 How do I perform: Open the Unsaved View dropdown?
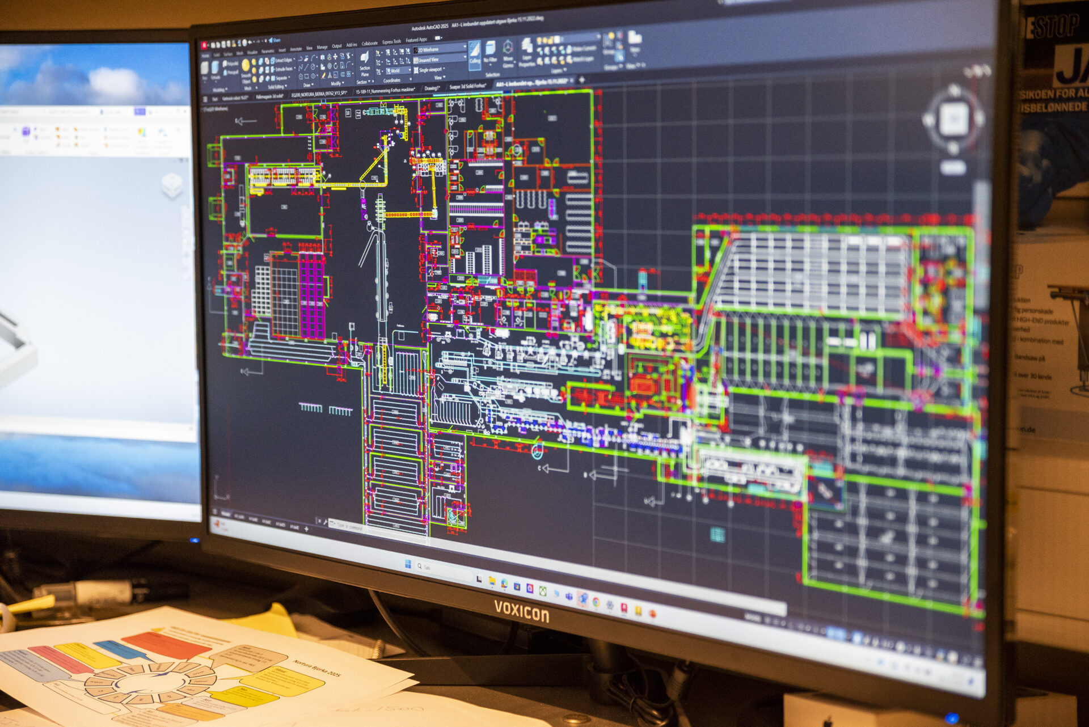pos(440,60)
